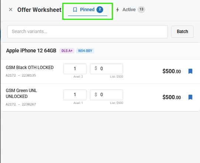Switch to the Active tab
The image size is (200, 163).
(x=130, y=10)
